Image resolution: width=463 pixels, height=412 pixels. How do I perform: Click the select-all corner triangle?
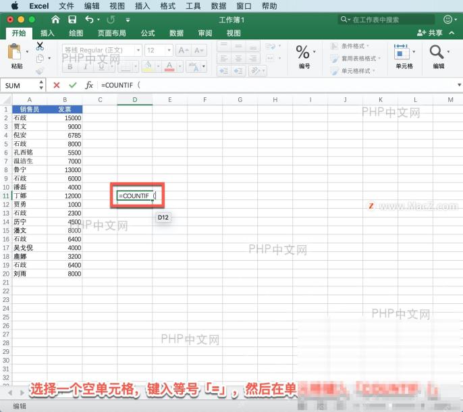click(x=6, y=99)
